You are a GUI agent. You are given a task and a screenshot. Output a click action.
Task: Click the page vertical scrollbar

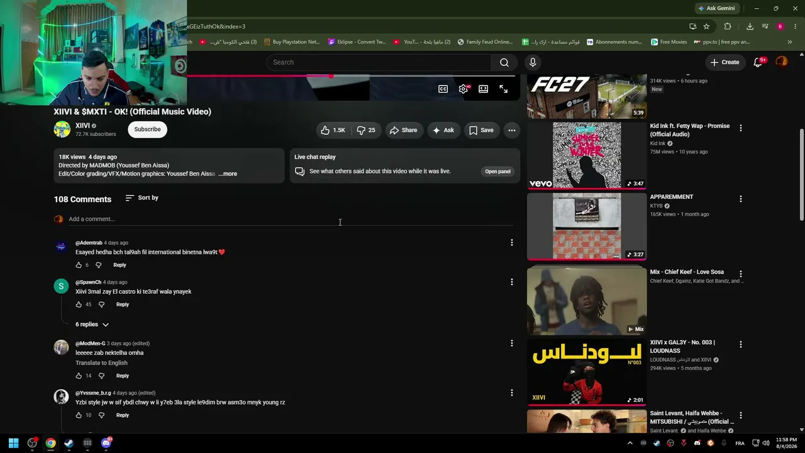pyautogui.click(x=801, y=174)
